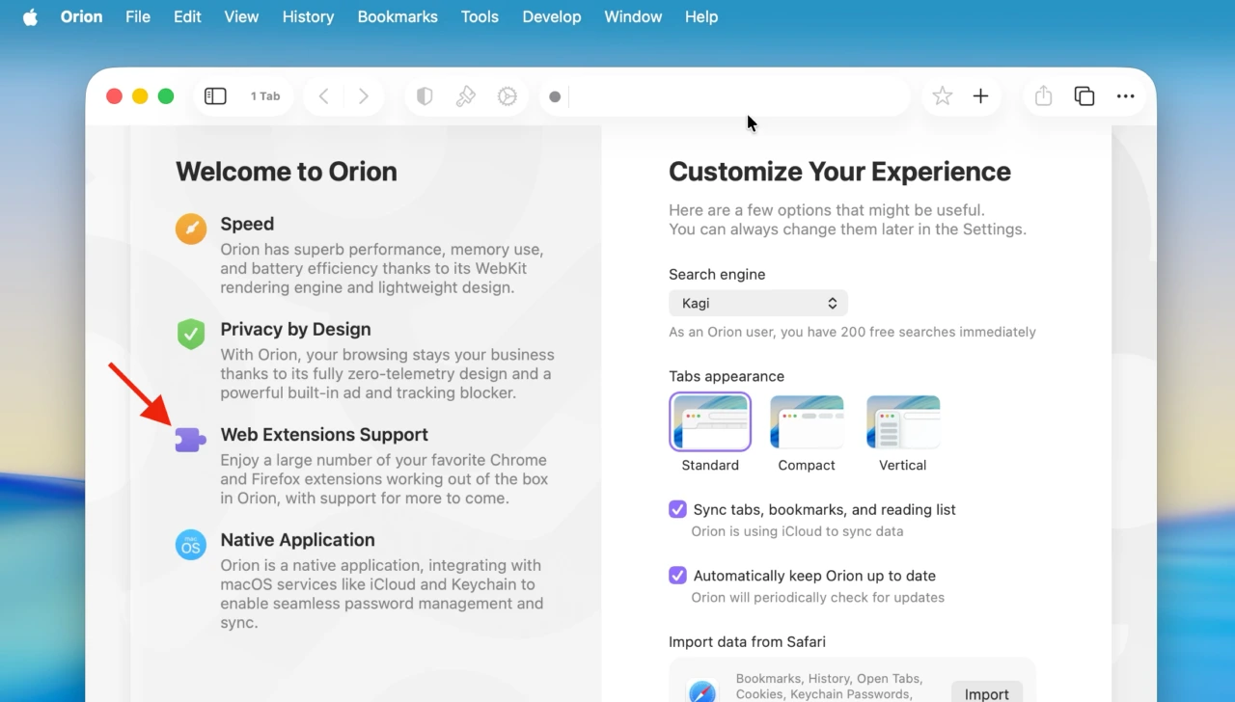Click inside the address bar

click(x=724, y=95)
